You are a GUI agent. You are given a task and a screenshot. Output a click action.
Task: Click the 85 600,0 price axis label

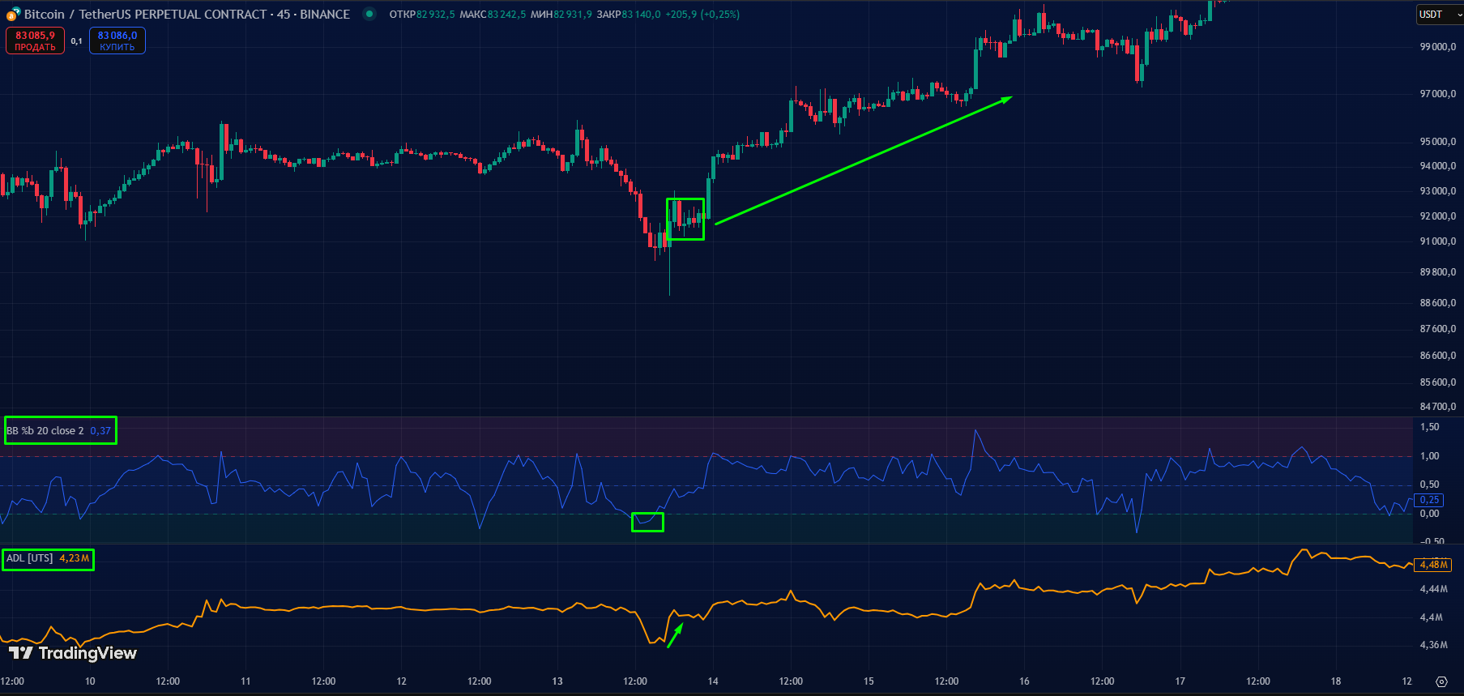tap(1438, 382)
